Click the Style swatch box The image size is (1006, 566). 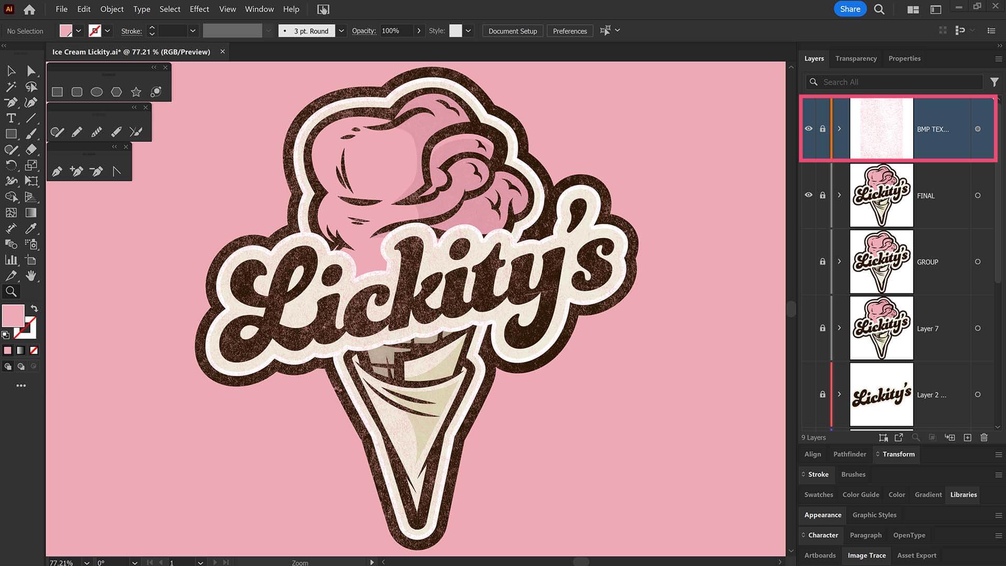pyautogui.click(x=455, y=31)
